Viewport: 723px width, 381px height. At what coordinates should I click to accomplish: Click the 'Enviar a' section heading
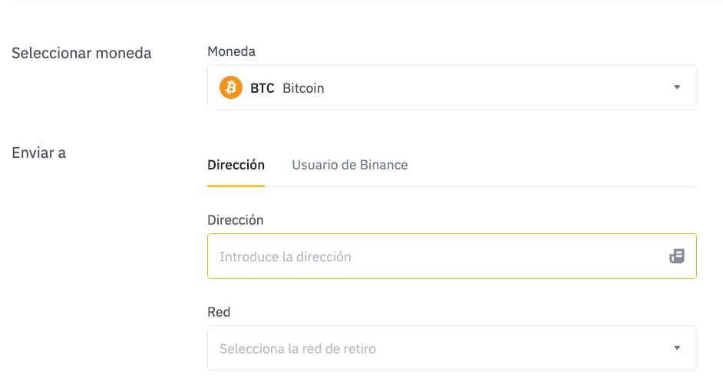[x=38, y=153]
